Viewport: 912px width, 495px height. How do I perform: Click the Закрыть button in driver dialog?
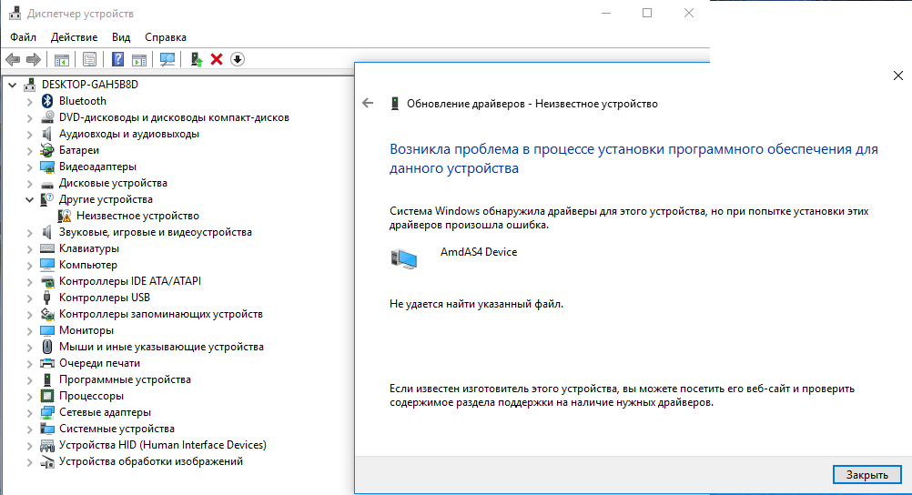866,475
